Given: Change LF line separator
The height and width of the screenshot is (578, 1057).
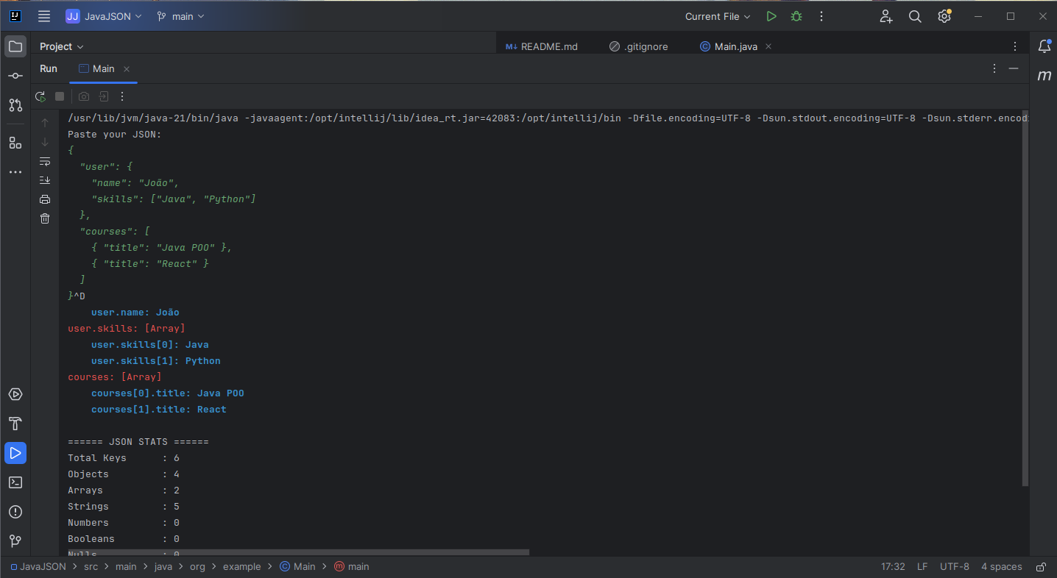Looking at the screenshot, I should (922, 567).
